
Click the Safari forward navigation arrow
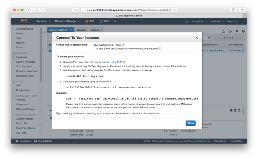(x=33, y=10)
